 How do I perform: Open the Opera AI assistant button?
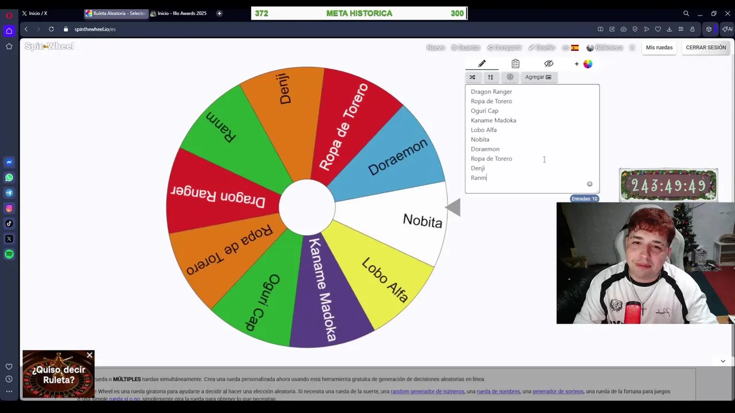pyautogui.click(x=728, y=29)
